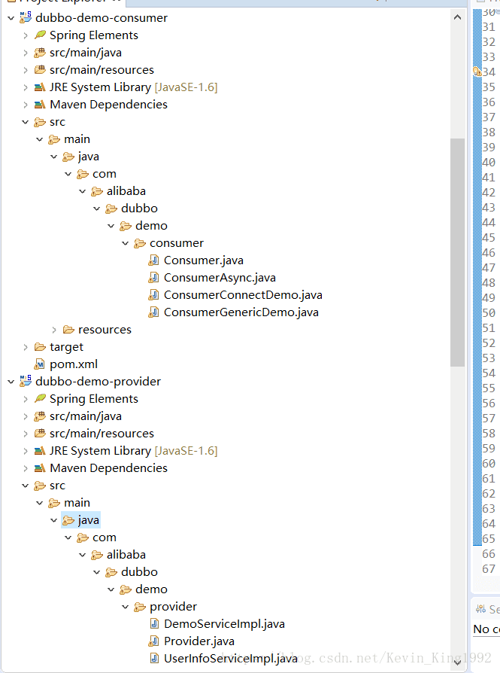Click the dubbo-demo-provider Maven project icon

(x=26, y=381)
